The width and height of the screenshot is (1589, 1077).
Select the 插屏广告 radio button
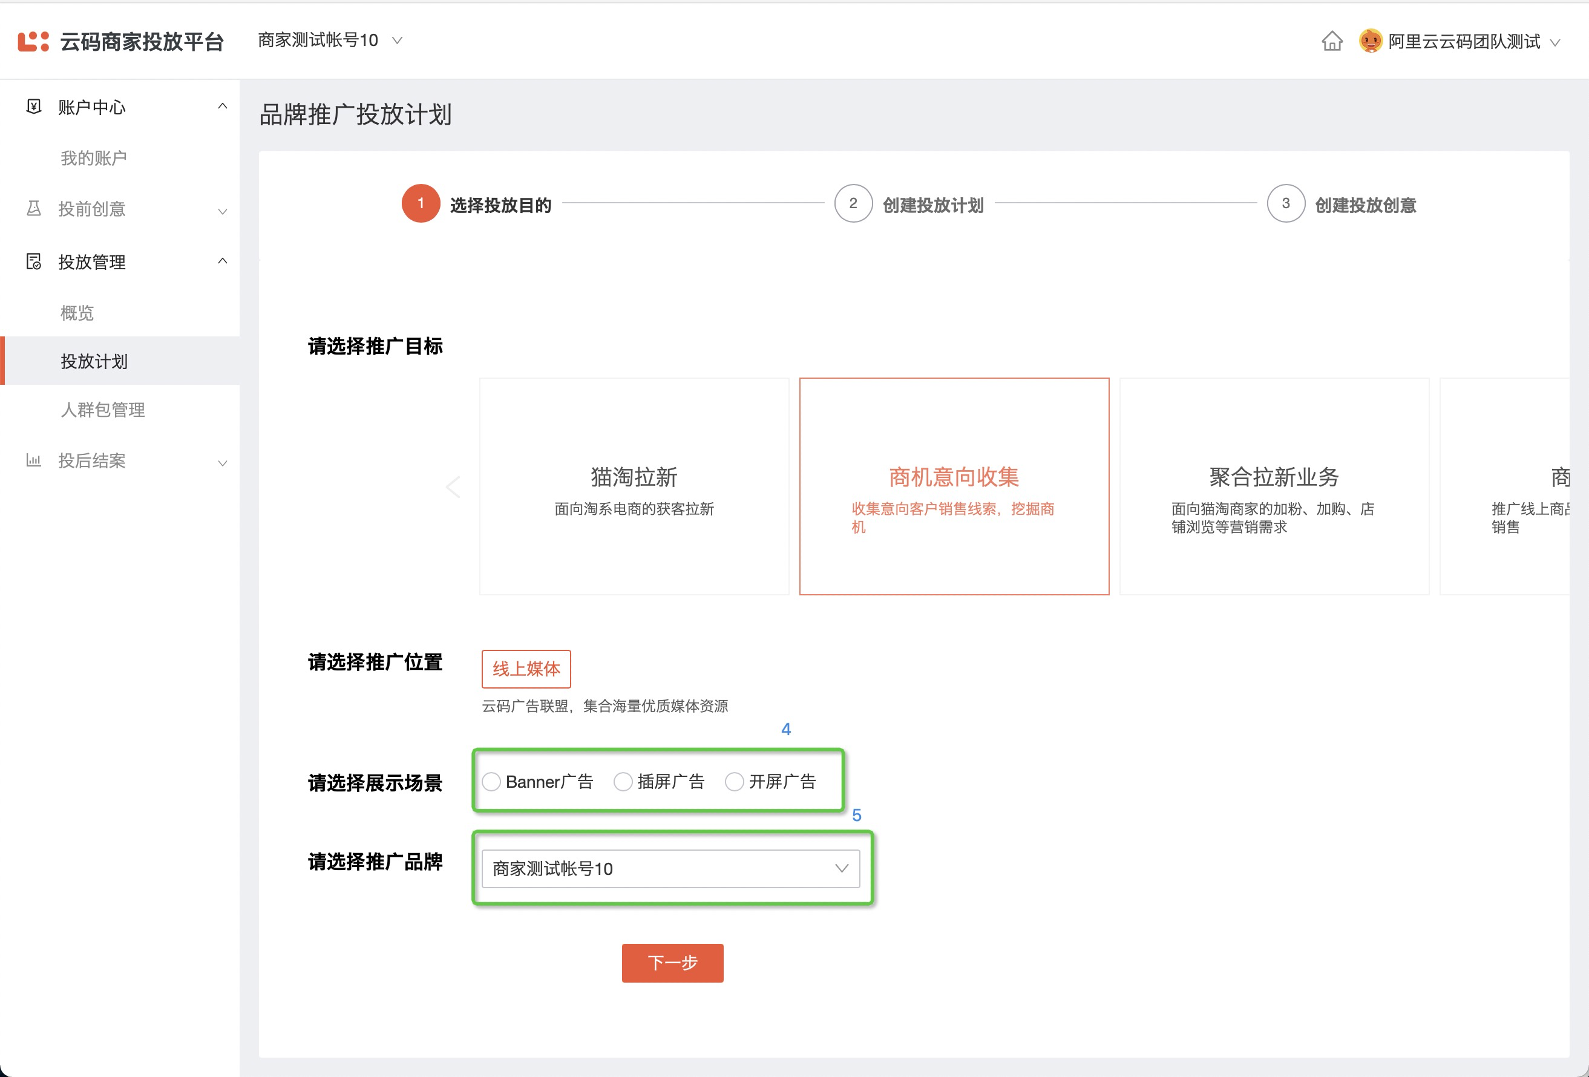coord(623,782)
